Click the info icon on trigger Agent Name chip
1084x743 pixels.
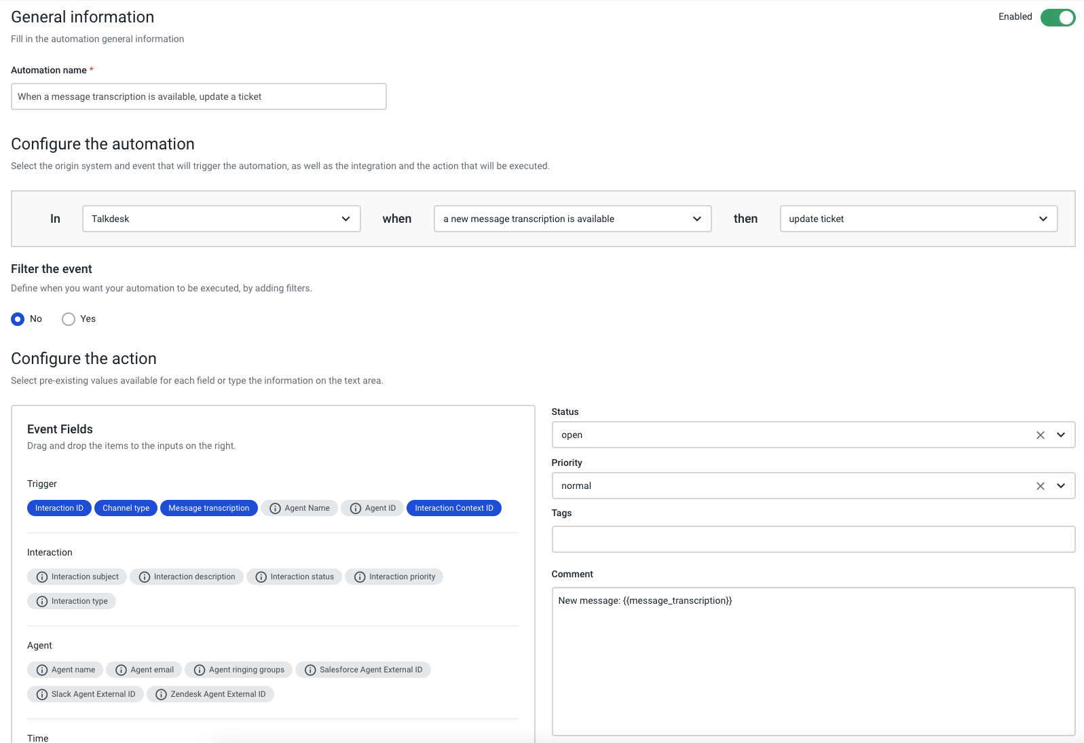pyautogui.click(x=275, y=508)
